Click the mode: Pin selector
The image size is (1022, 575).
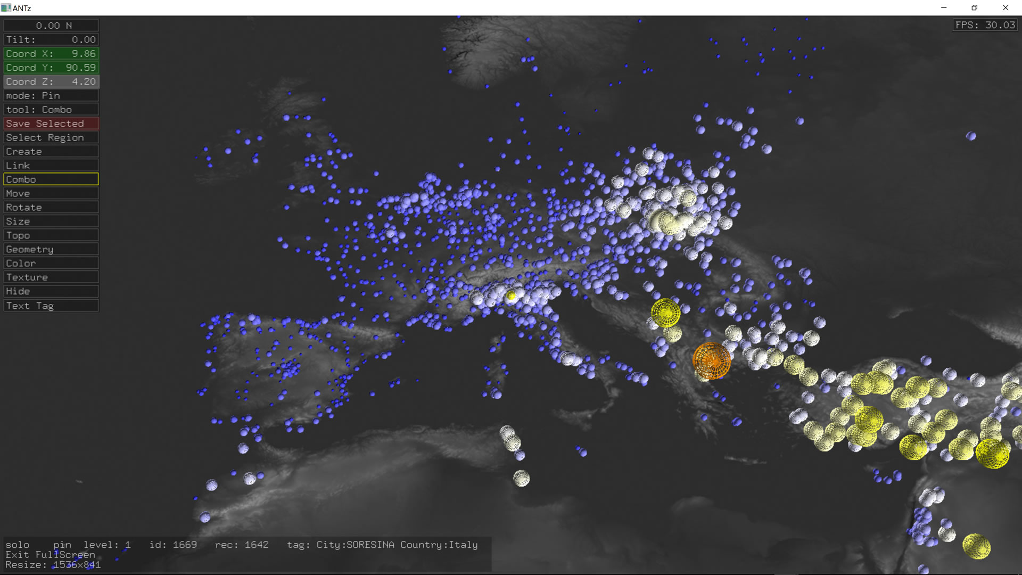51,96
